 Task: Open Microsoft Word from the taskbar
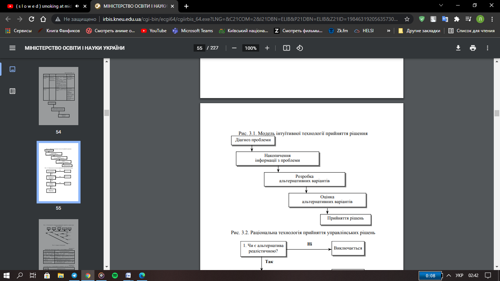[128, 275]
